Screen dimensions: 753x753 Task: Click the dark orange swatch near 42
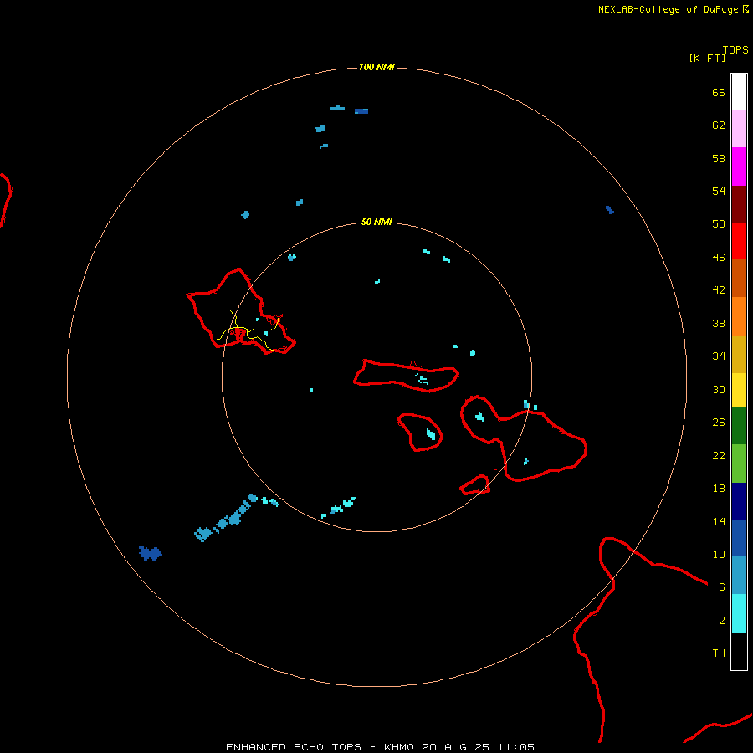click(739, 279)
